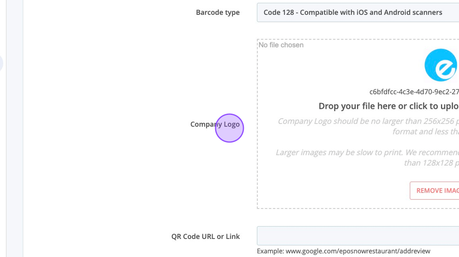459x257 pixels.
Task: Click the partial round icon on left edge
Action: (1, 64)
